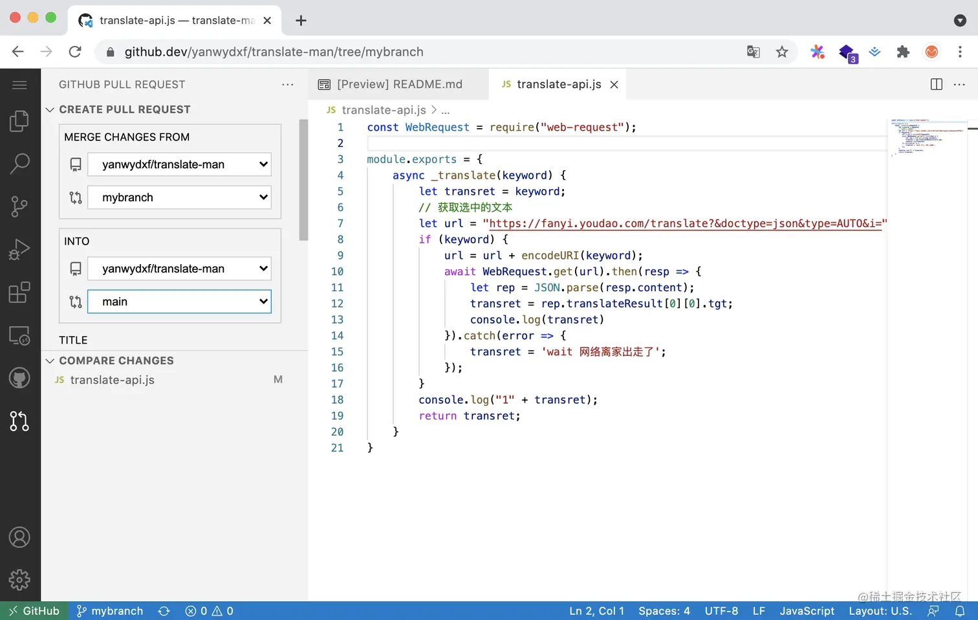Open the Run and Debug view icon
This screenshot has height=620, width=978.
point(19,250)
